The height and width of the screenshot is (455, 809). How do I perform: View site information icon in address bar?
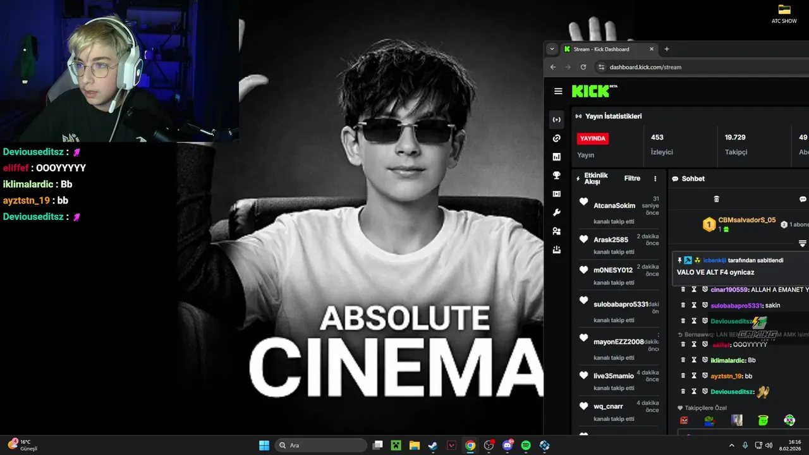click(x=602, y=67)
